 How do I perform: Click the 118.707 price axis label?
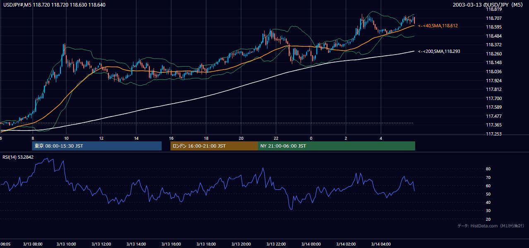pyautogui.click(x=493, y=18)
